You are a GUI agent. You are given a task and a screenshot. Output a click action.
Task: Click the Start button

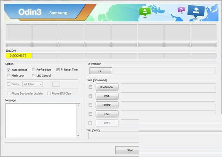click(x=127, y=150)
